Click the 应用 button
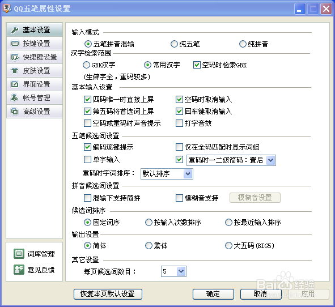 (x=308, y=294)
